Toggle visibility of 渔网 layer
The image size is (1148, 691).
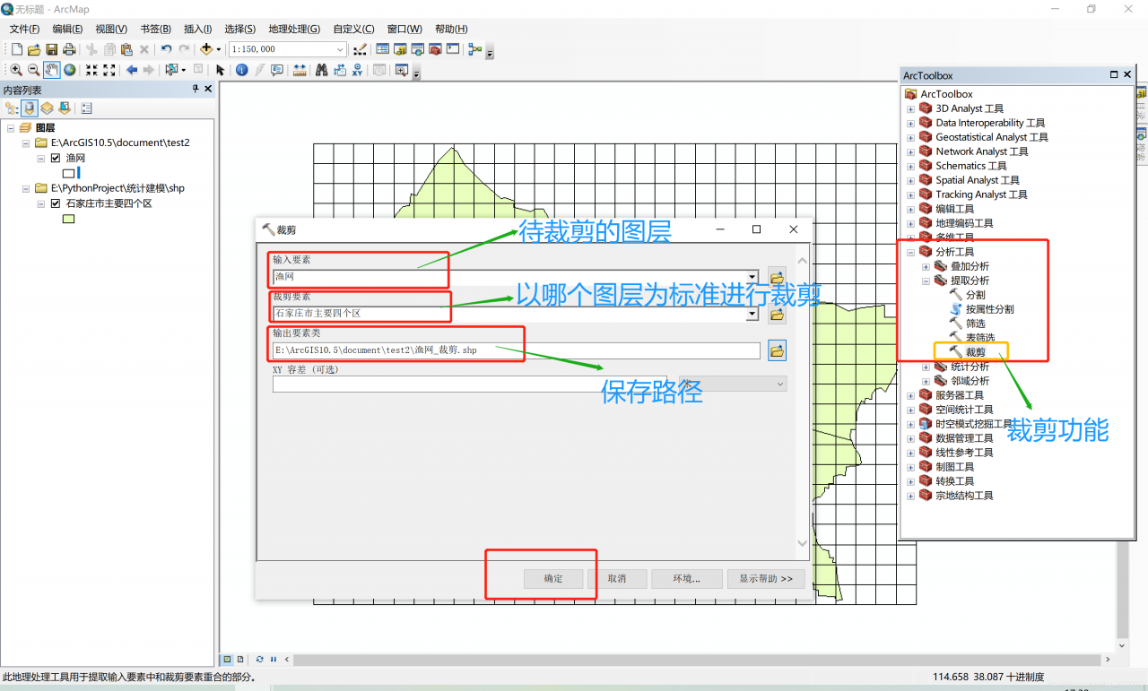(x=56, y=158)
